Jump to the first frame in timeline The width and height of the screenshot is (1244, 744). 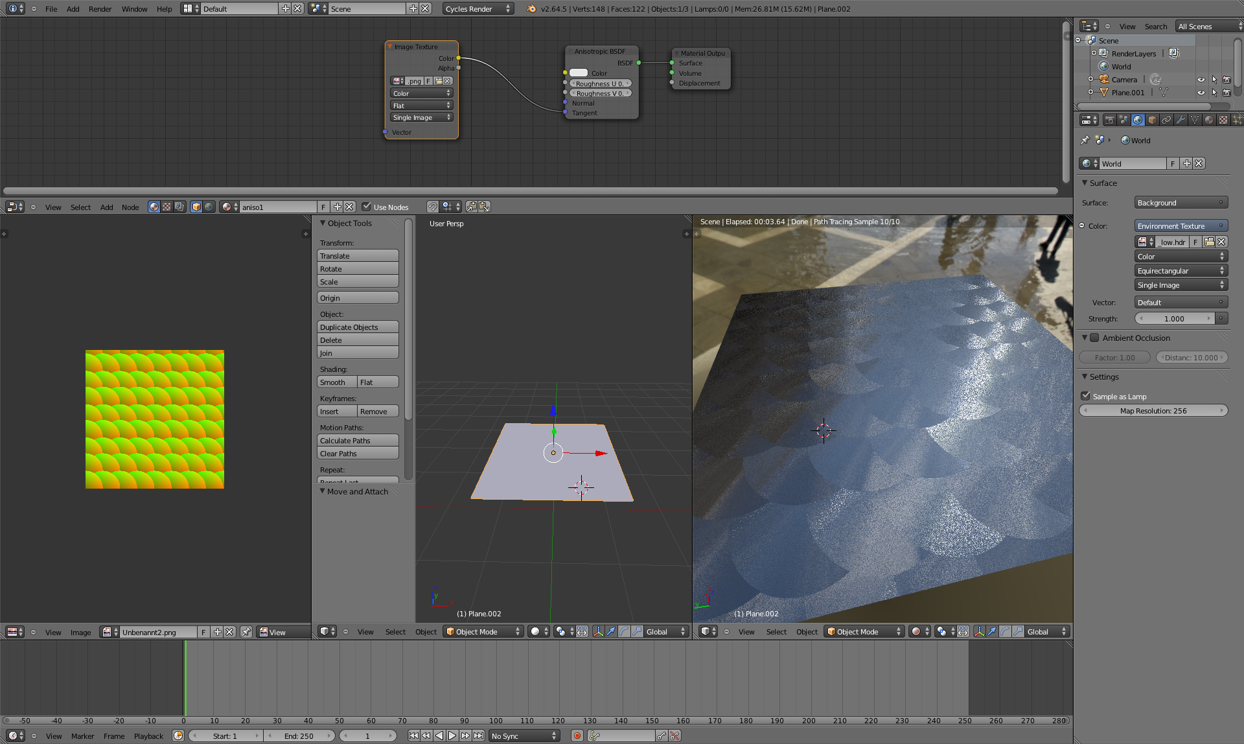click(413, 736)
